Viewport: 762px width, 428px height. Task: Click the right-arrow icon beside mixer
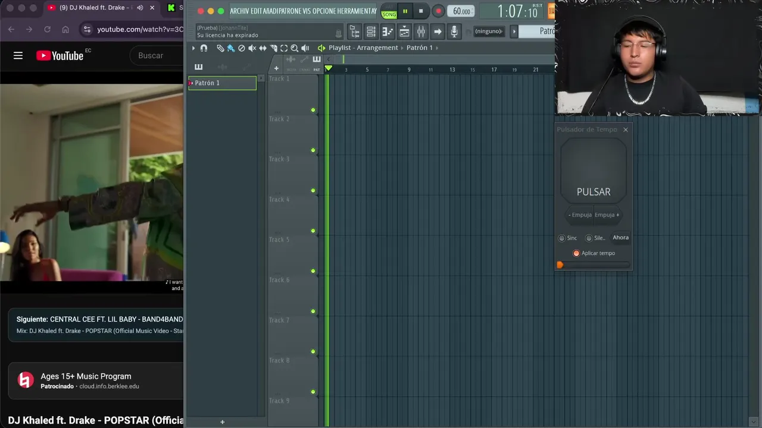pos(438,32)
